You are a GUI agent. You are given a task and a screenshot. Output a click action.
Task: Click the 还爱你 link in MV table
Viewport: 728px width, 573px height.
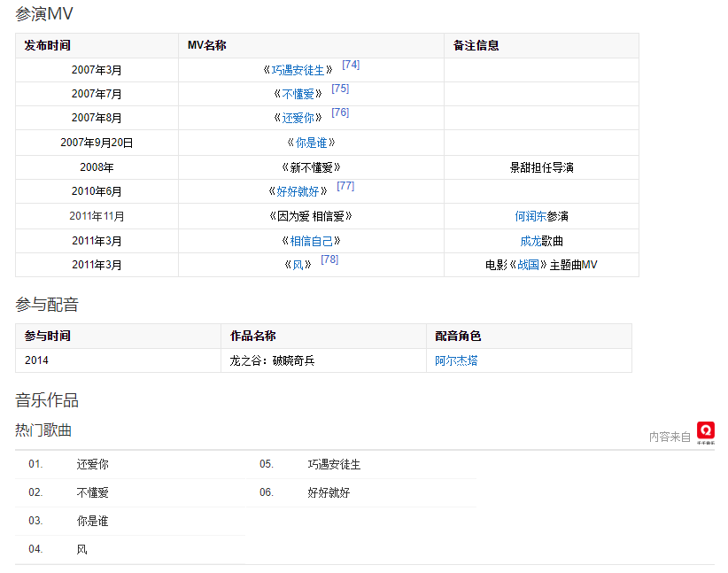coord(298,118)
